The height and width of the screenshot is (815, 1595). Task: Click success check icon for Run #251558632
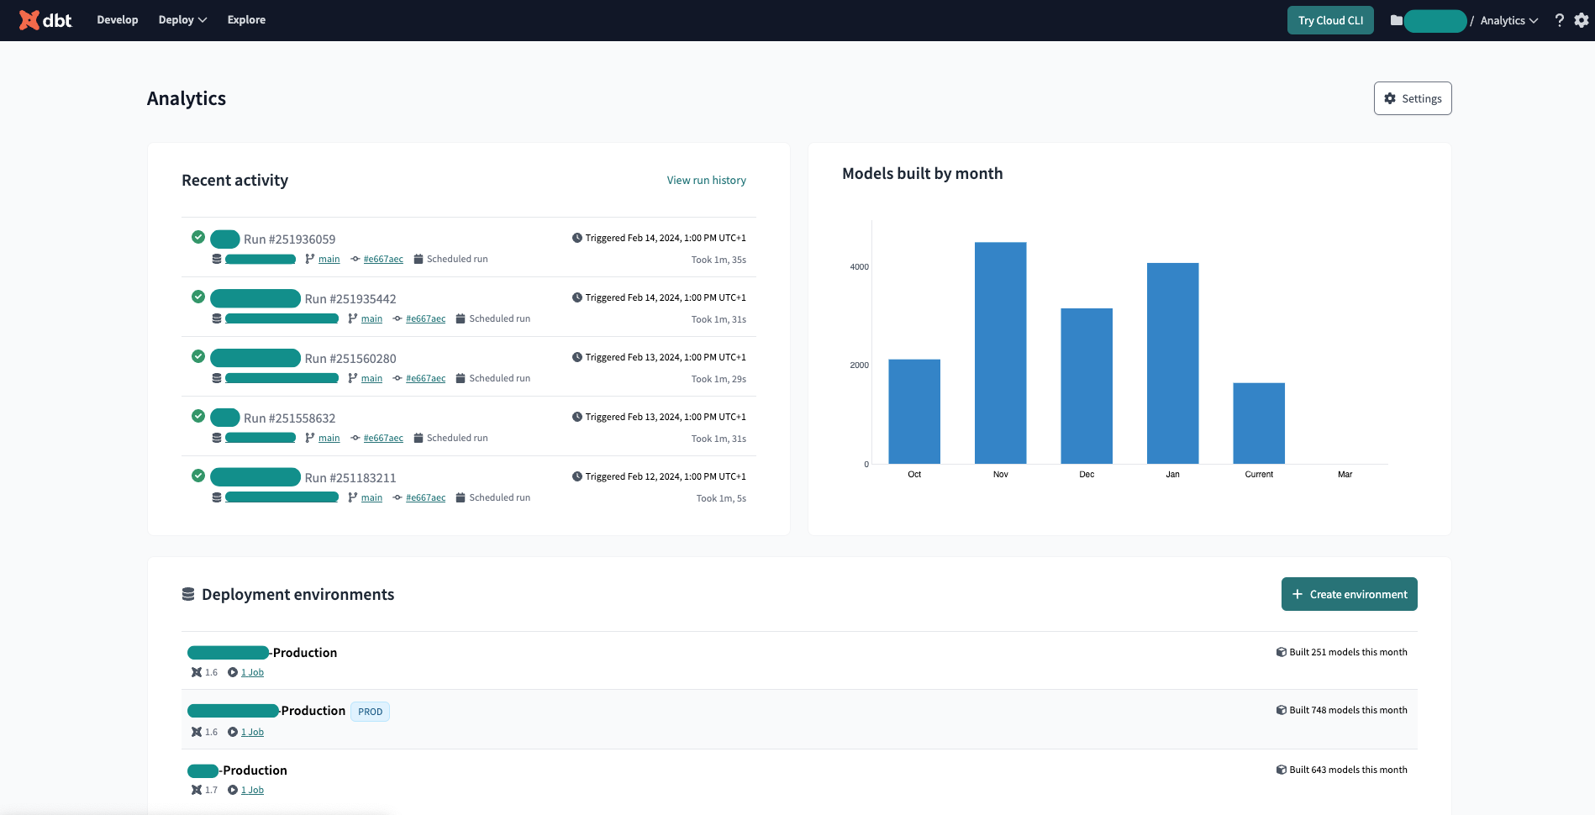point(198,416)
